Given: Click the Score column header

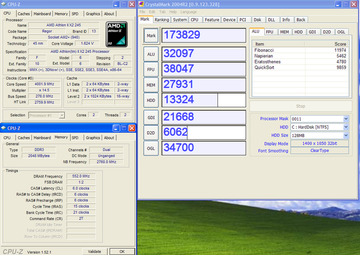Looking at the screenshot, I should 326,44.
